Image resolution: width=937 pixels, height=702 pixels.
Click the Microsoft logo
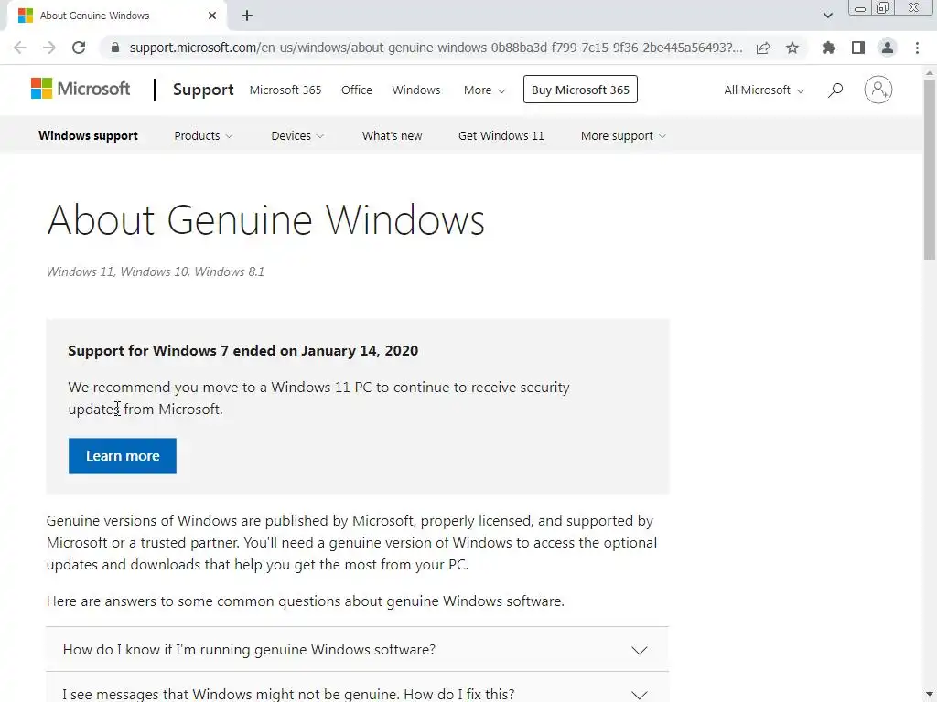coord(81,89)
